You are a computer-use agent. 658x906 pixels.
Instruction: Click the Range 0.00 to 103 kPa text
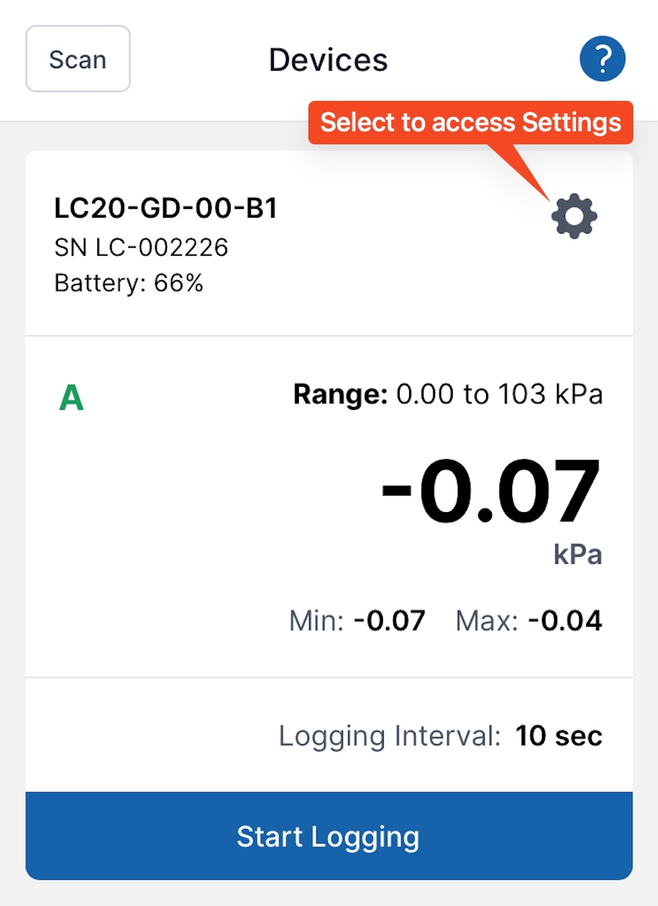[448, 395]
